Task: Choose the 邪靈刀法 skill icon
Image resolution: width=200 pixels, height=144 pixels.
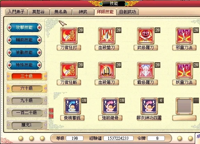Action: 184,36
